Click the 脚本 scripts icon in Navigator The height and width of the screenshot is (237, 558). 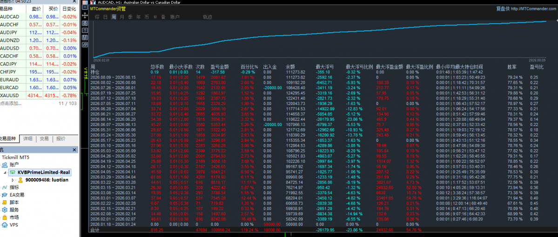pyautogui.click(x=5, y=202)
